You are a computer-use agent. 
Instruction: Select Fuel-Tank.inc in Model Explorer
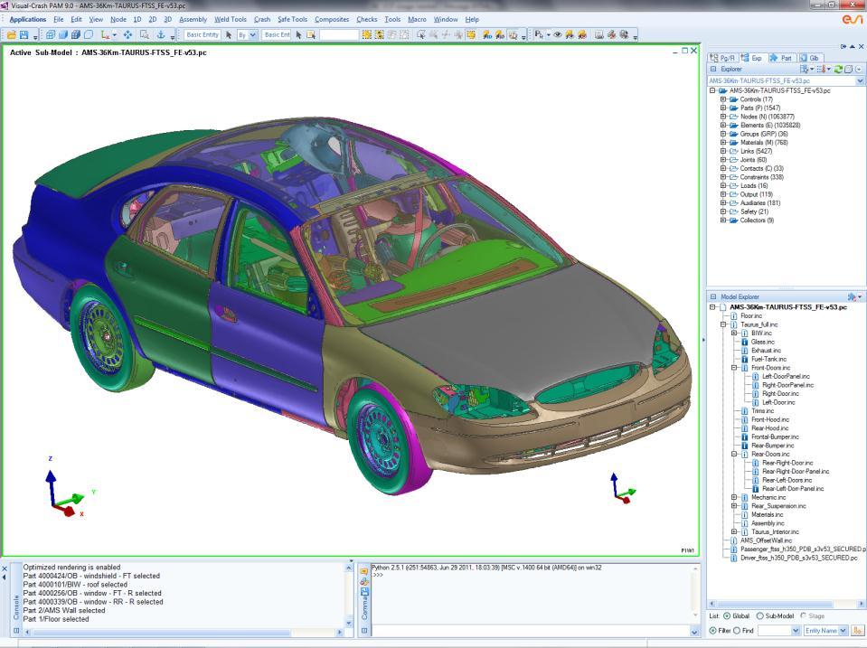pyautogui.click(x=768, y=359)
